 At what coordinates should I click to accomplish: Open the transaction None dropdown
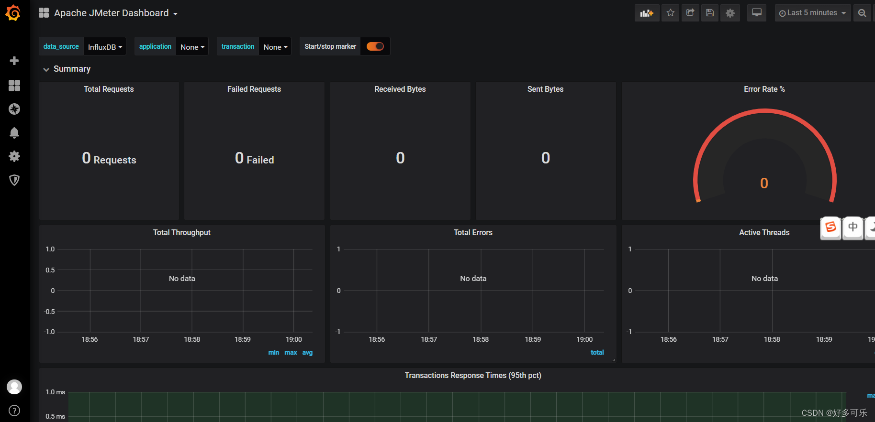click(x=275, y=46)
